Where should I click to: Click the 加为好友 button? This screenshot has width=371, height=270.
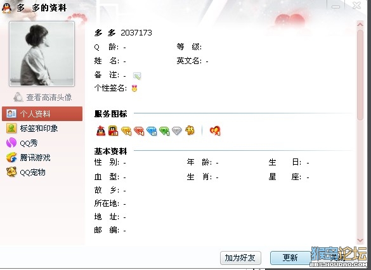coord(240,258)
